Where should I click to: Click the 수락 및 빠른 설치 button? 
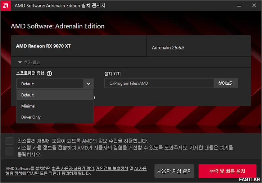tap(227, 171)
